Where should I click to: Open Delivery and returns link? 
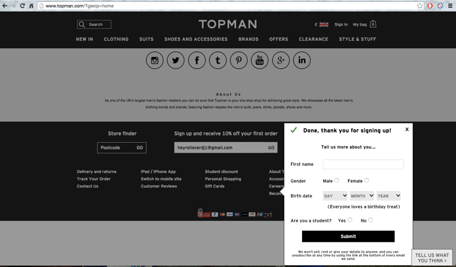click(96, 172)
